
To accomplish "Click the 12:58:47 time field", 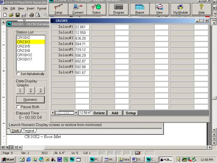I will pos(86,113).
